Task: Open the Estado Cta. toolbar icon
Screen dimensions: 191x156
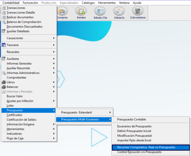Action: (100, 11)
